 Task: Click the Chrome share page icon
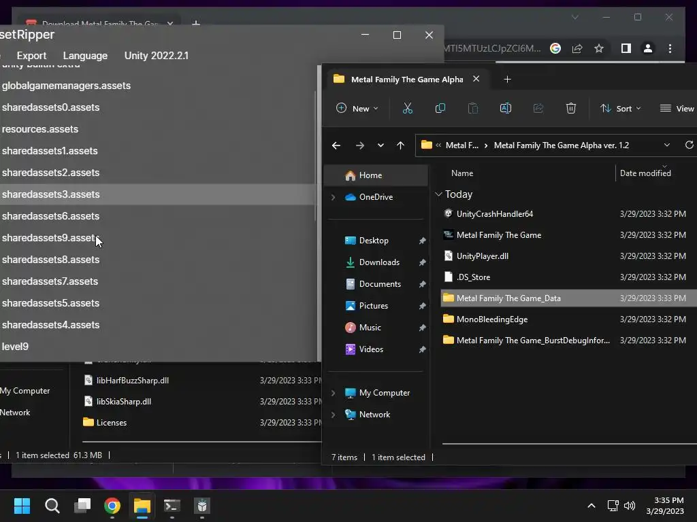577,48
